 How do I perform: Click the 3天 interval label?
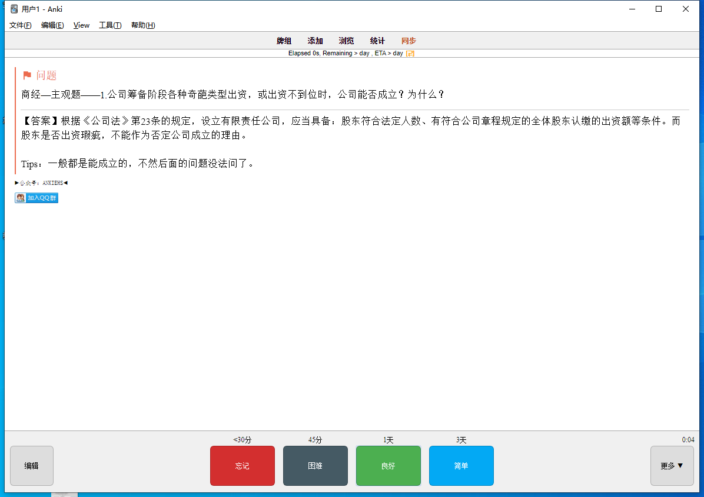click(461, 440)
